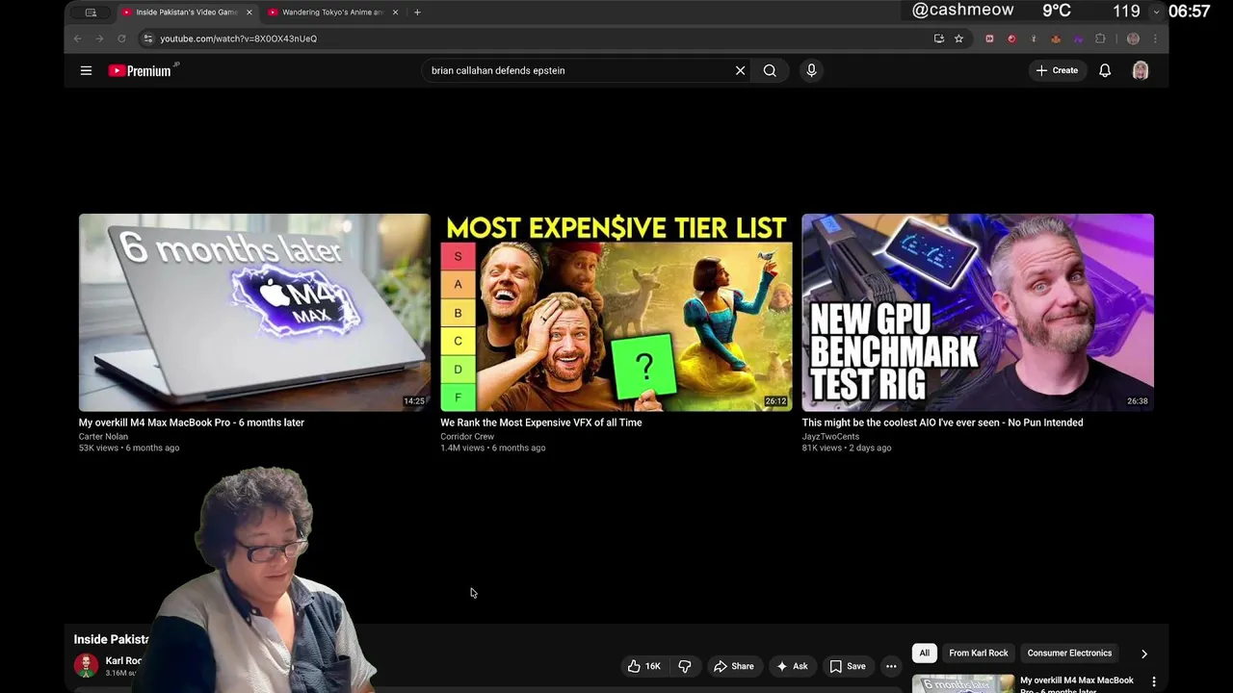Open the YouTube account avatar menu
Screen dimensions: 1233x693
coord(1141,70)
